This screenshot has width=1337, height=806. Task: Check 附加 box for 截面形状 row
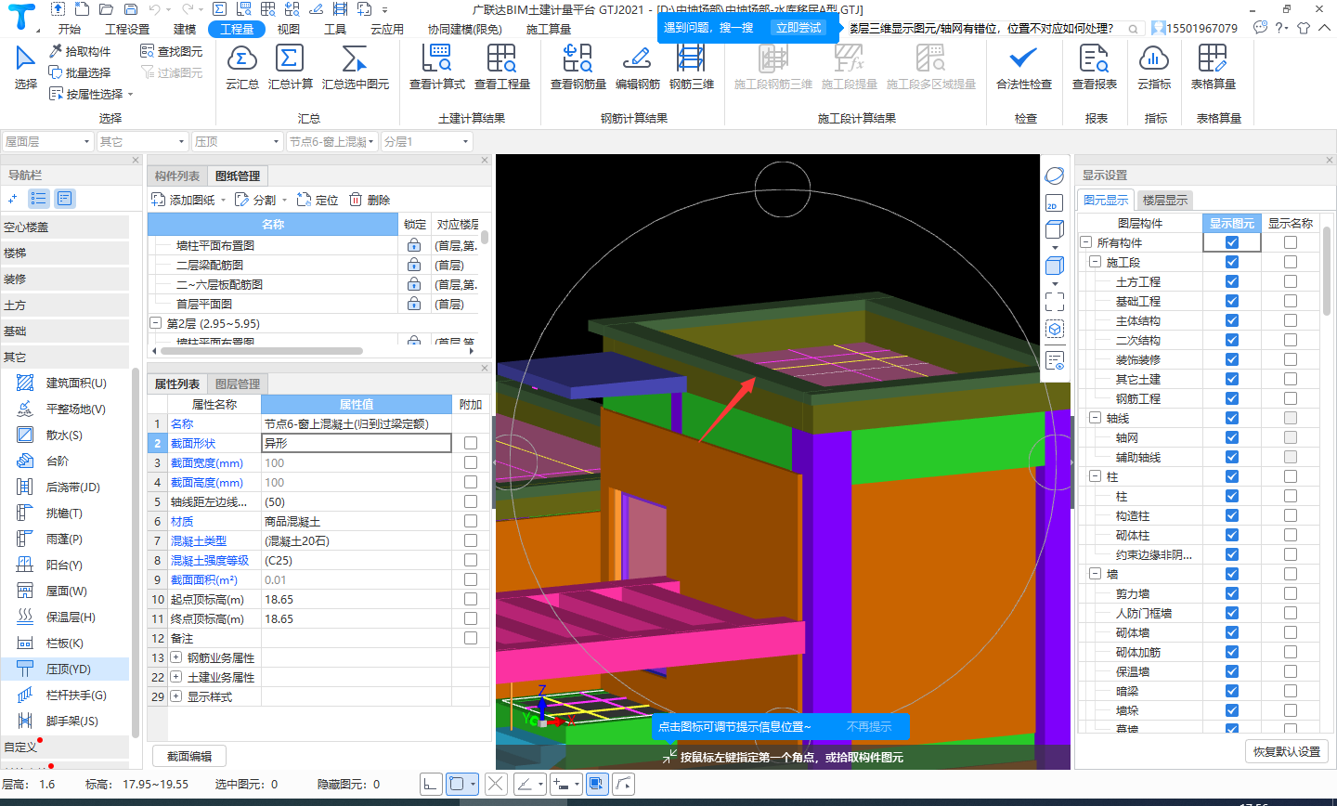[x=471, y=443]
